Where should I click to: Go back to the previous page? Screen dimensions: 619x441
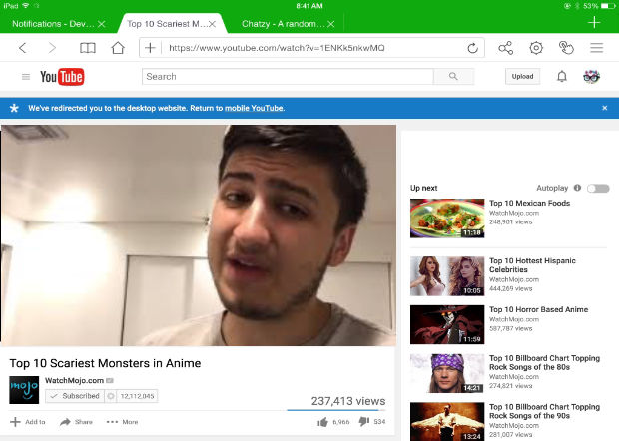(x=23, y=48)
